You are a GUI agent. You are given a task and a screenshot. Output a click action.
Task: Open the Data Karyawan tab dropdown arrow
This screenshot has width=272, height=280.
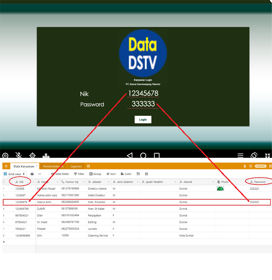click(x=37, y=166)
